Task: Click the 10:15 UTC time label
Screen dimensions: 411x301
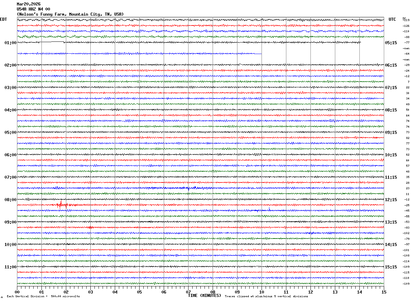Action: 391,155
